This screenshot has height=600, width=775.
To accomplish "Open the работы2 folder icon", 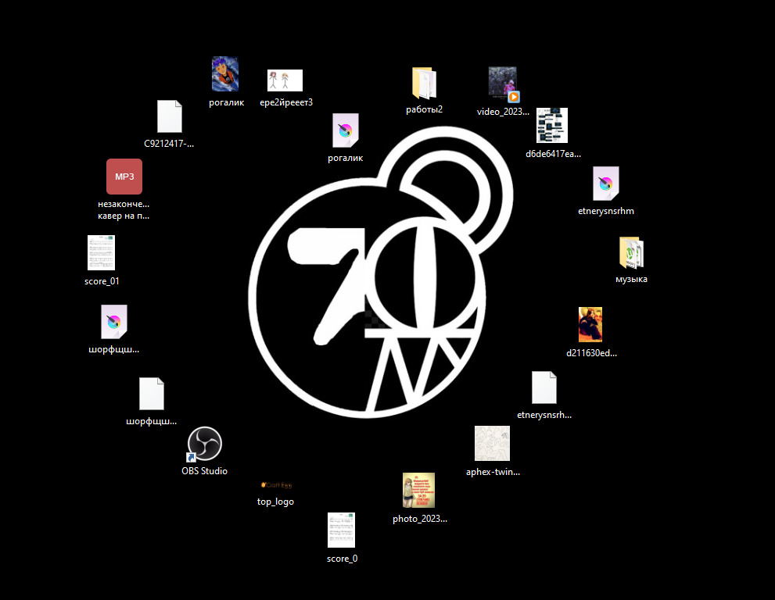I will pos(424,84).
